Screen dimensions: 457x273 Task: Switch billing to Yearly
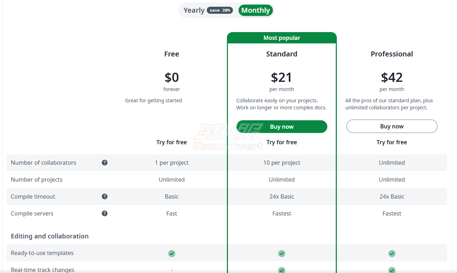click(194, 10)
